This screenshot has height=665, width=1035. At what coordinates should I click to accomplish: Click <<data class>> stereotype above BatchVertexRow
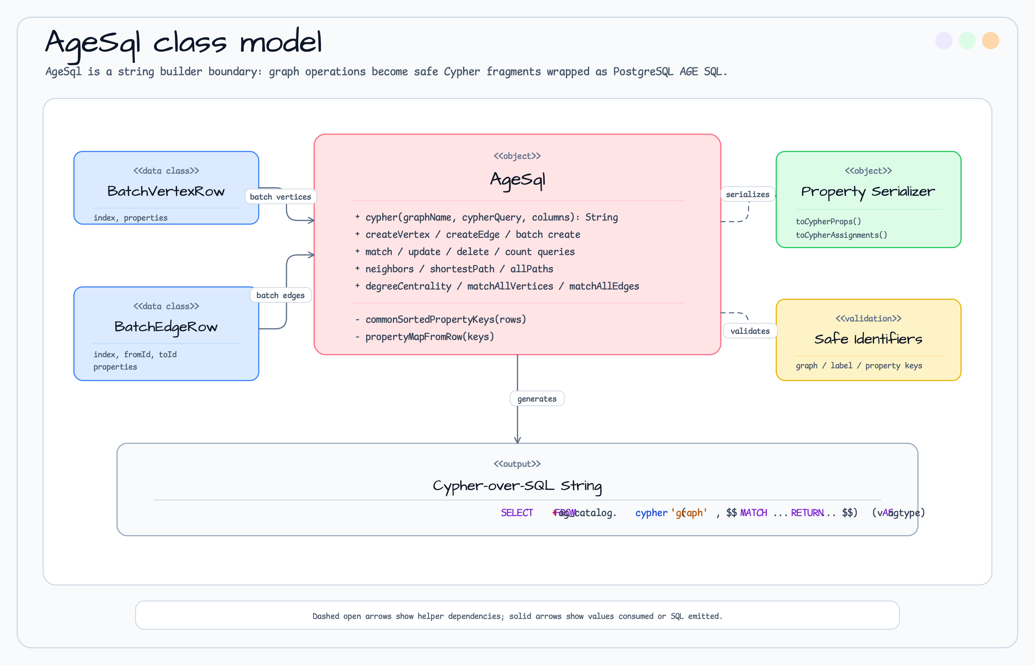[x=166, y=171]
